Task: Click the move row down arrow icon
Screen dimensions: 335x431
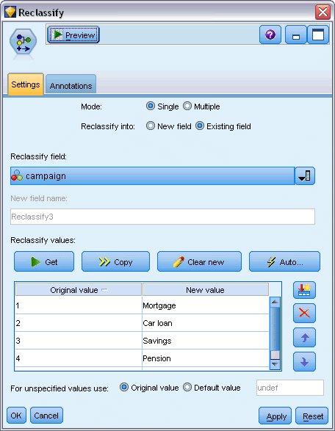Action: pyautogui.click(x=304, y=362)
